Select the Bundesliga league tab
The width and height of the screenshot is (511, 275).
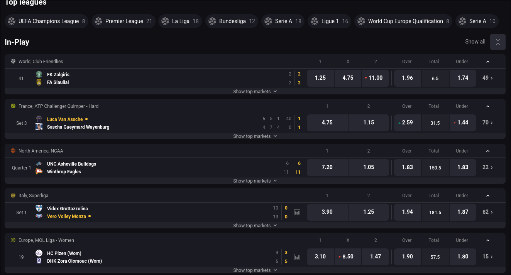point(232,21)
